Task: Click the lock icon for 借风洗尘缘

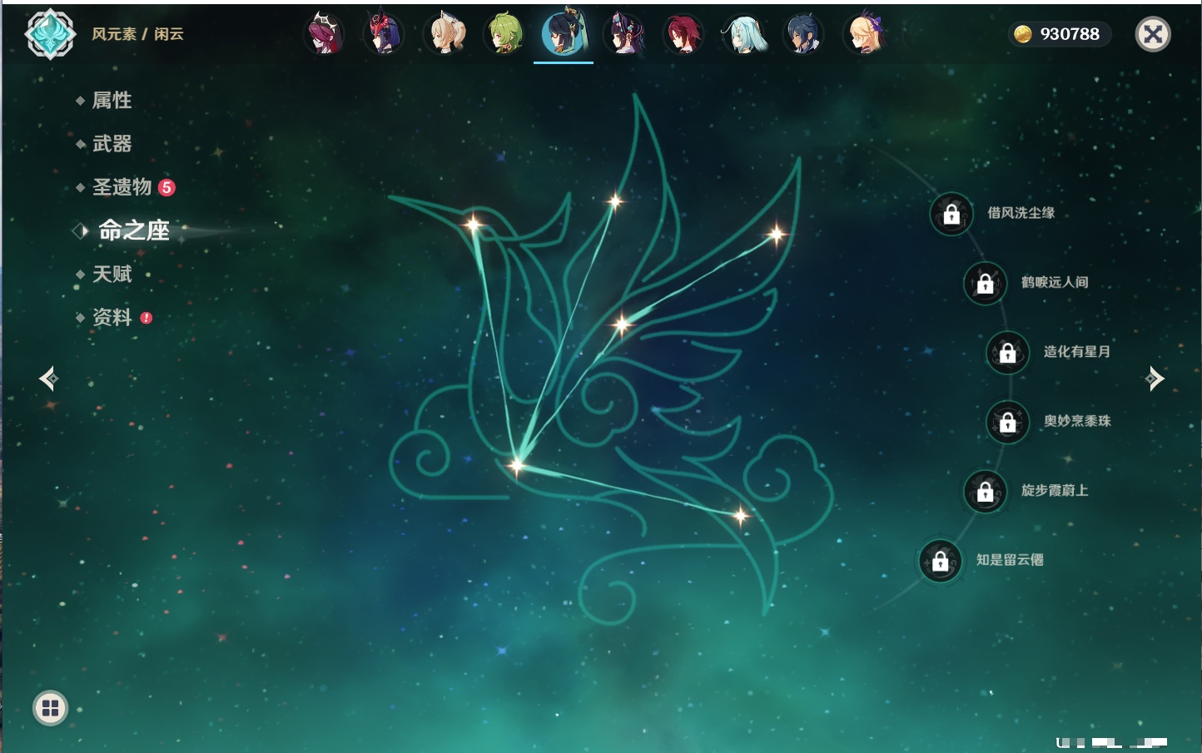Action: tap(951, 214)
